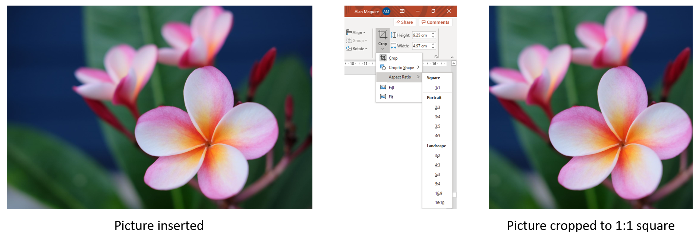Select the 16:9 landscape aspect ratio

438,193
